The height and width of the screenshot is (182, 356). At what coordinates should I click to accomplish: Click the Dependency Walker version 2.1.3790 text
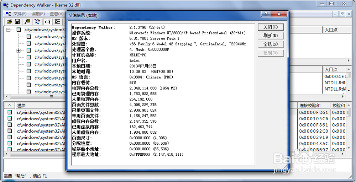tap(147, 27)
